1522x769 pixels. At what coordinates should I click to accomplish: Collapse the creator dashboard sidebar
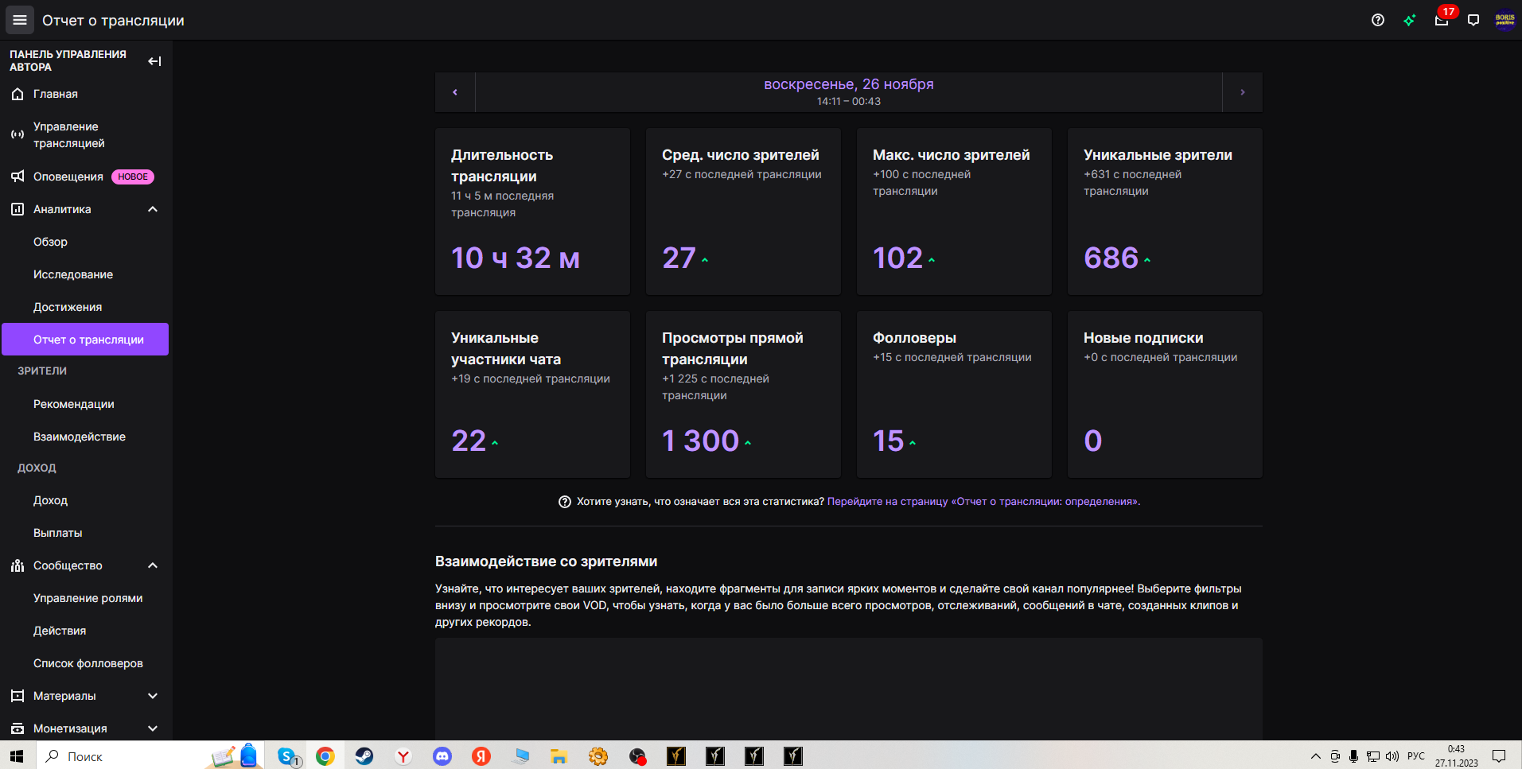tap(154, 61)
